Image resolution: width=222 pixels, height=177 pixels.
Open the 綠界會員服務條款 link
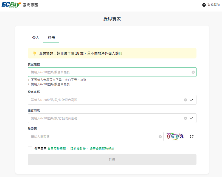point(102,149)
